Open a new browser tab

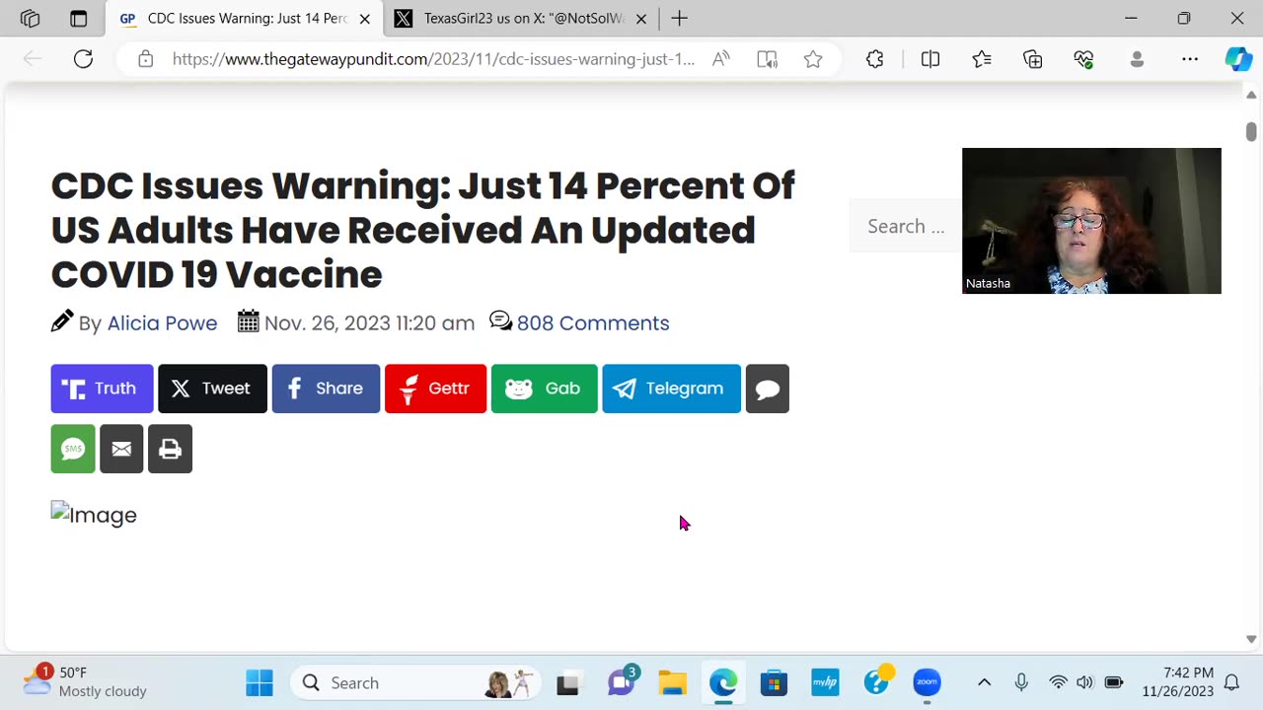click(x=679, y=19)
